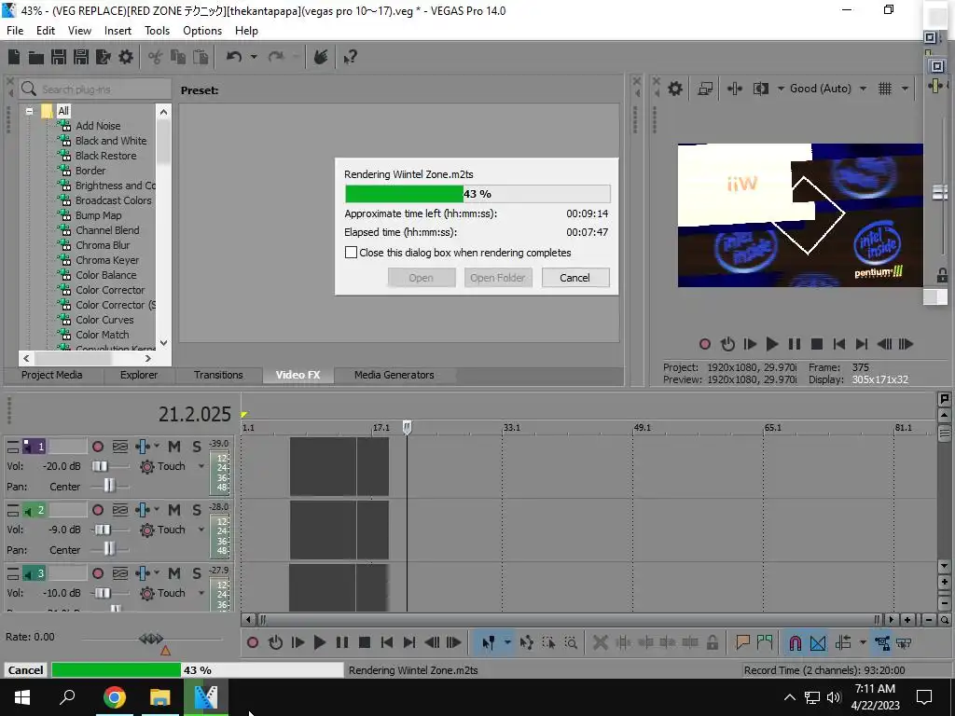Click the Cancel button in the status bar
955x716 pixels.
click(x=25, y=669)
